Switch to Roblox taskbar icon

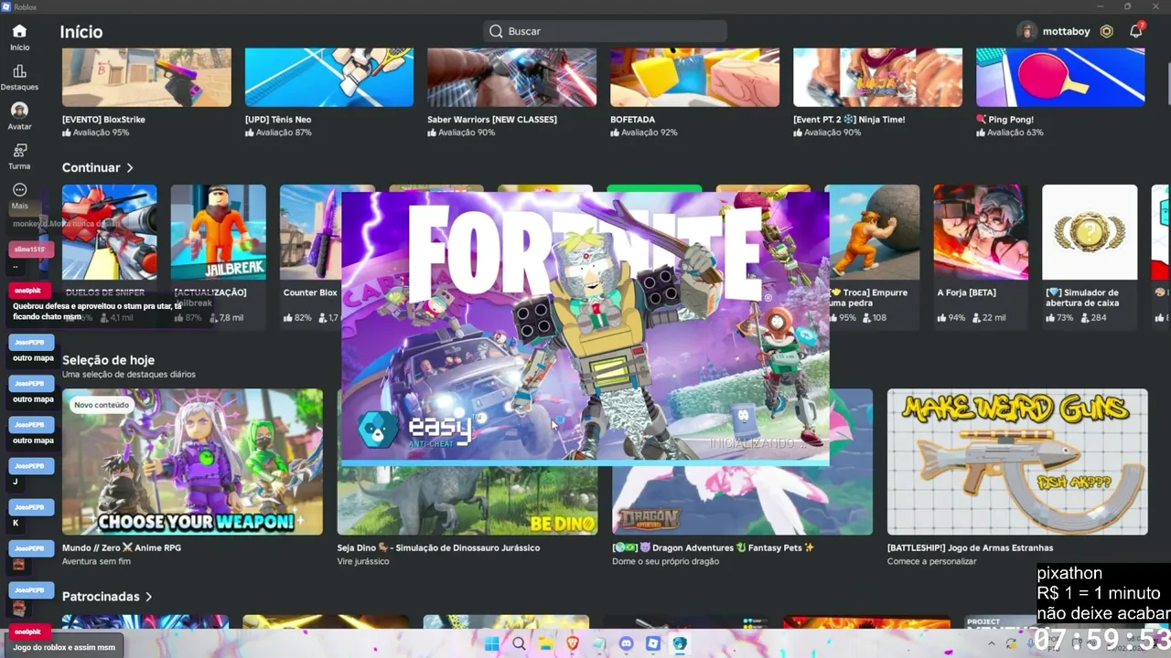click(x=653, y=643)
